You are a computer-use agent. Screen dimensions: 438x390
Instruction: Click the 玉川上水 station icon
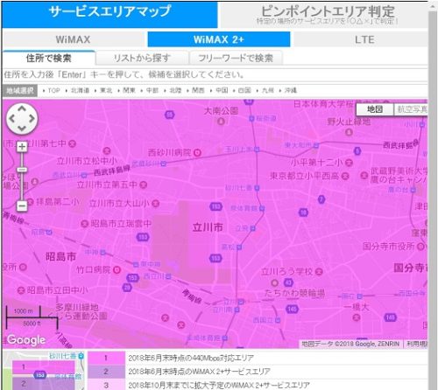[257, 150]
